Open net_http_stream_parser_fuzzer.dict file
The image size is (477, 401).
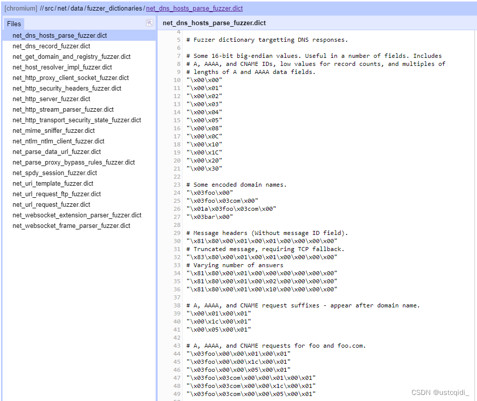(63, 109)
